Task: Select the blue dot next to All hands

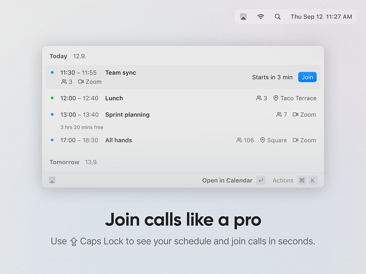Action: (x=52, y=140)
